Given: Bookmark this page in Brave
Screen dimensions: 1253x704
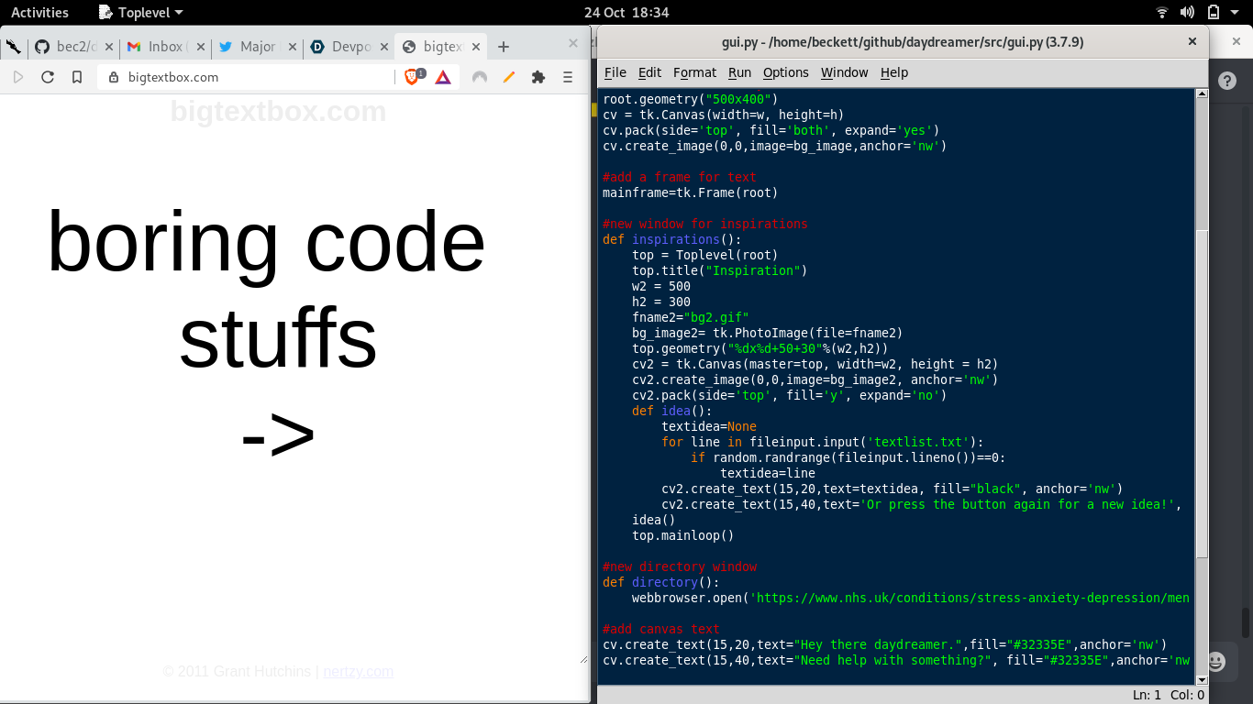Looking at the screenshot, I should [x=77, y=77].
